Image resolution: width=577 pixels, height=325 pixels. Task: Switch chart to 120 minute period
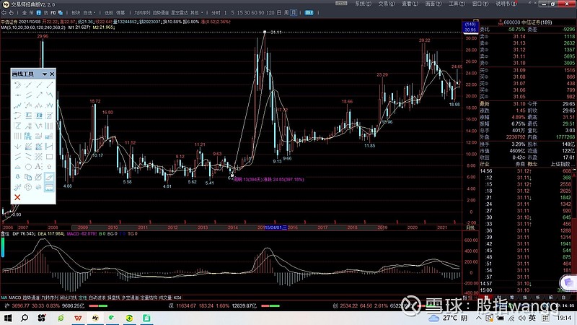[x=270, y=12]
